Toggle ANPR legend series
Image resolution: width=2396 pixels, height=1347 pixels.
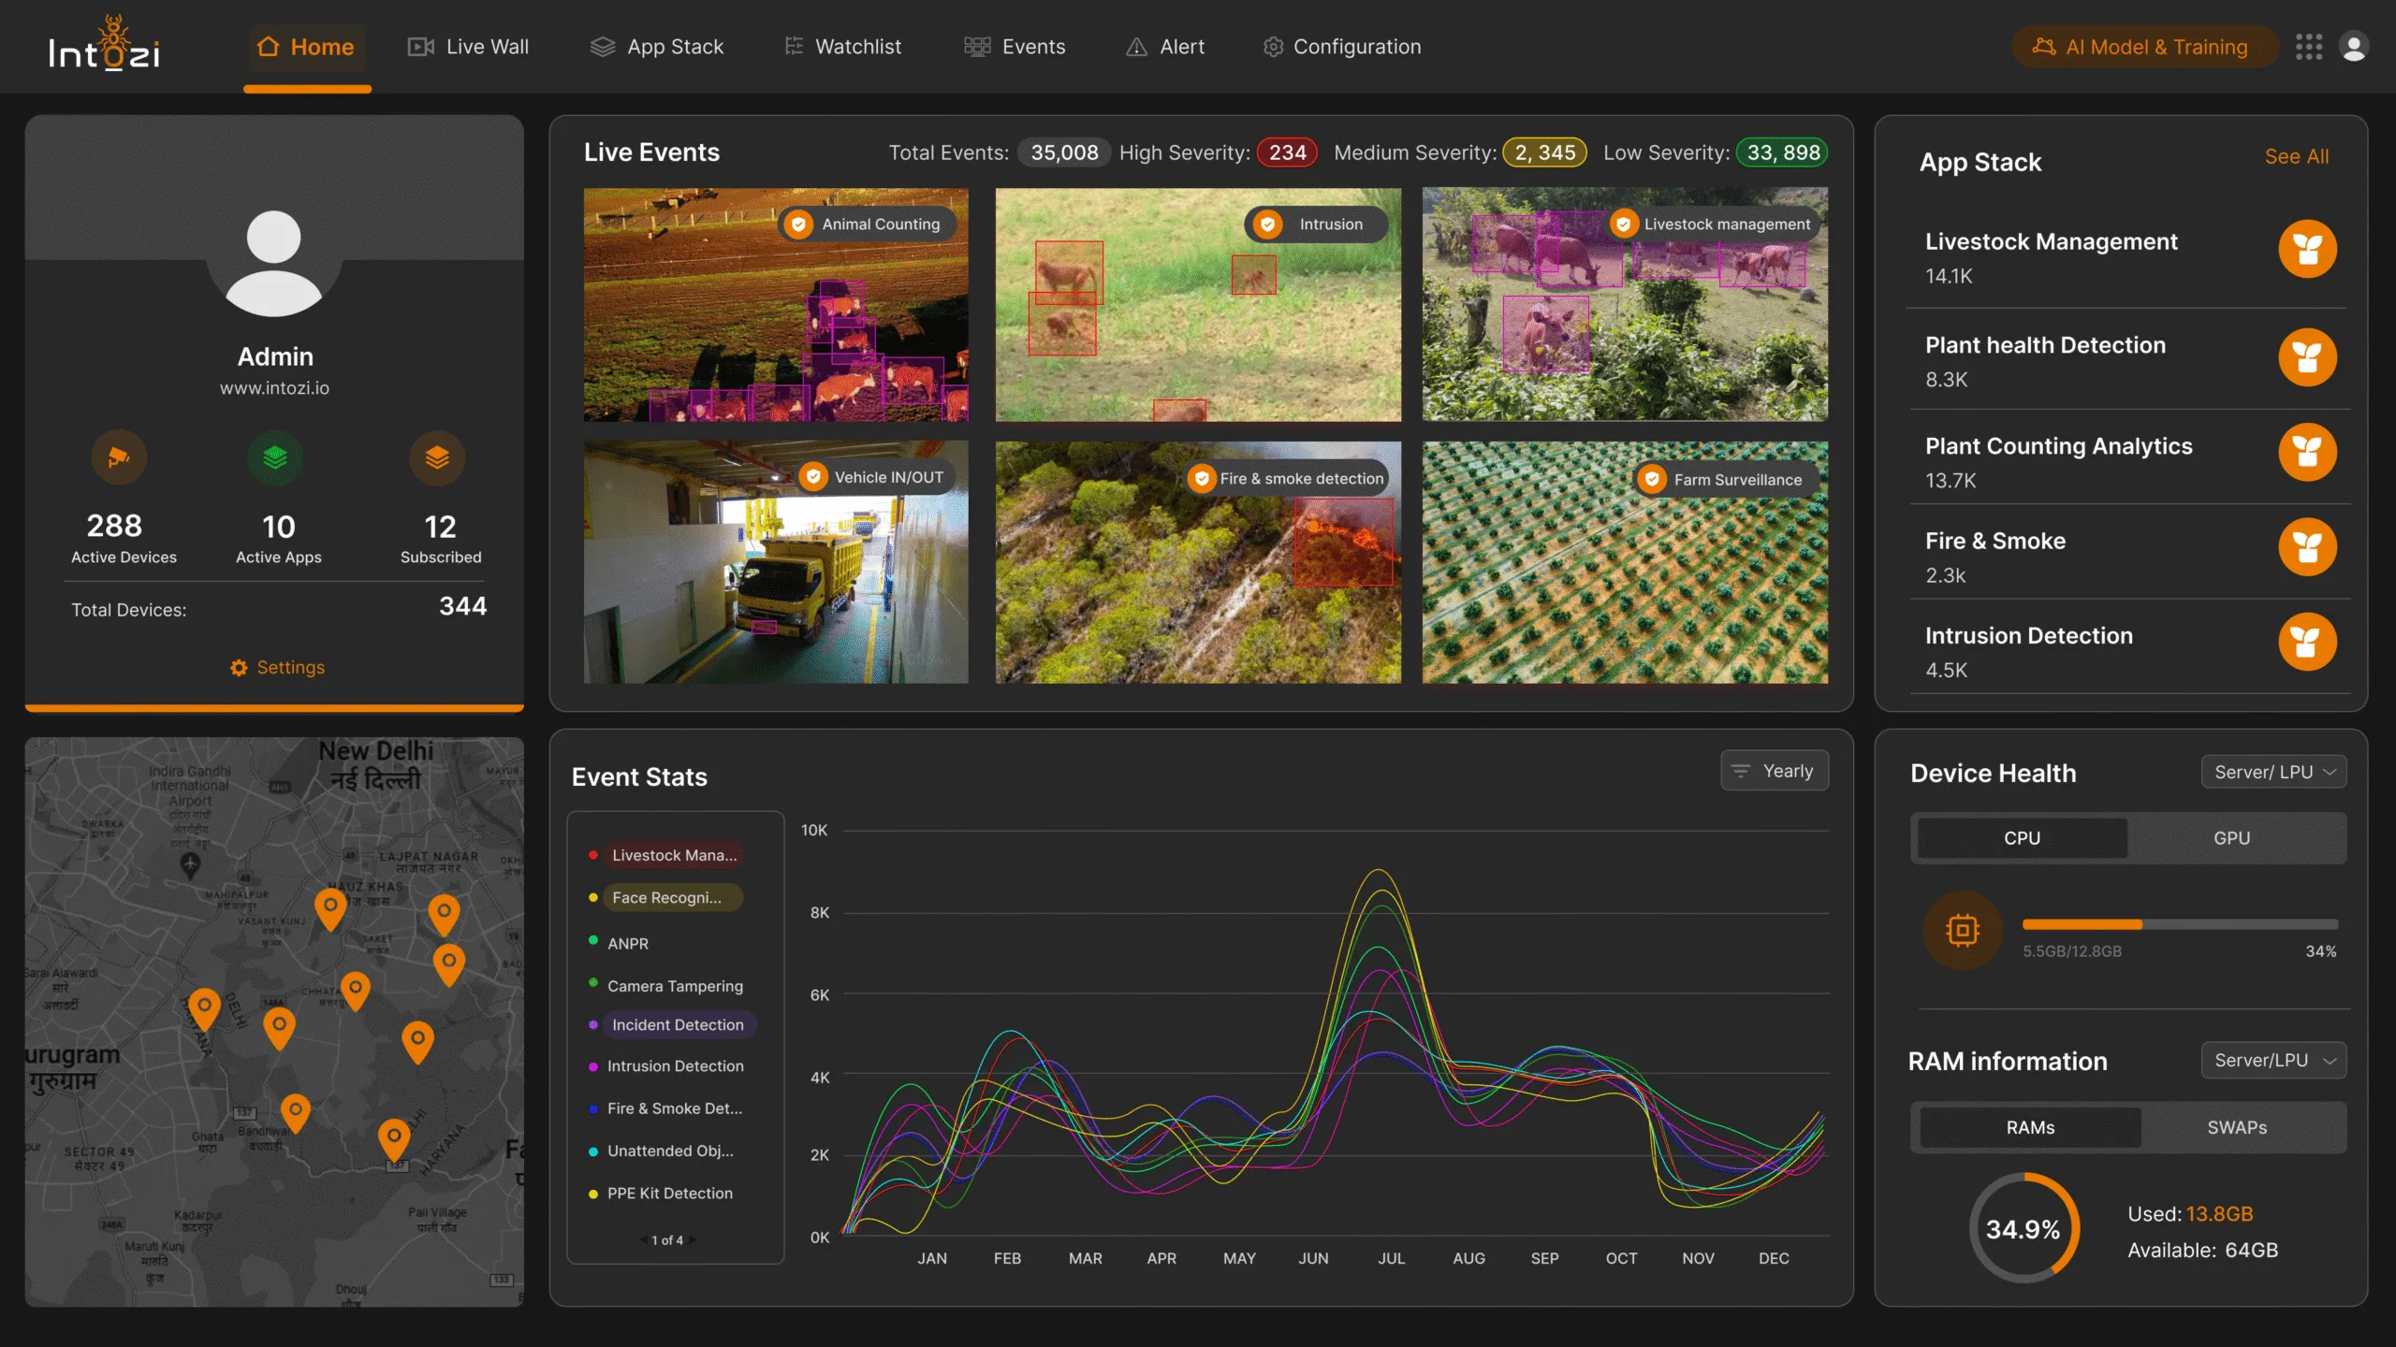click(619, 943)
